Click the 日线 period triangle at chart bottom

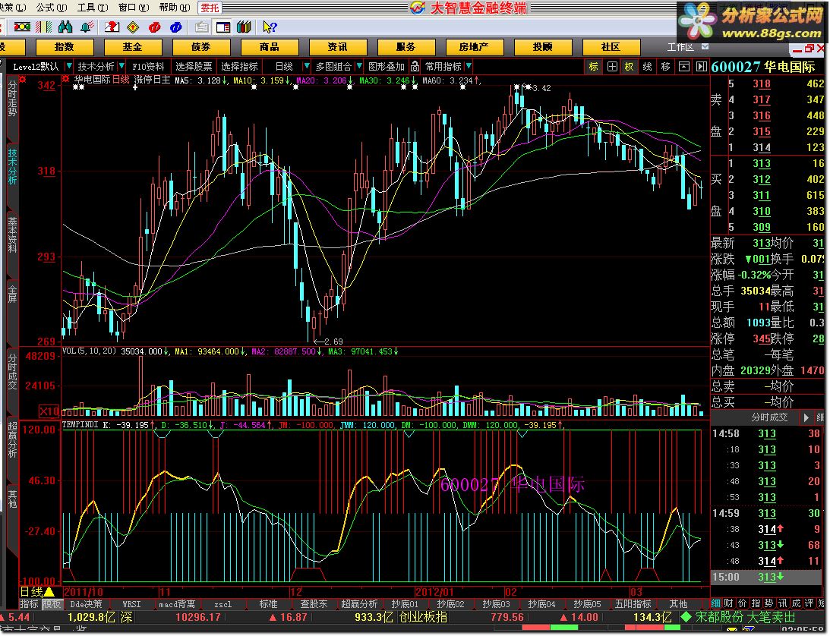click(x=49, y=591)
